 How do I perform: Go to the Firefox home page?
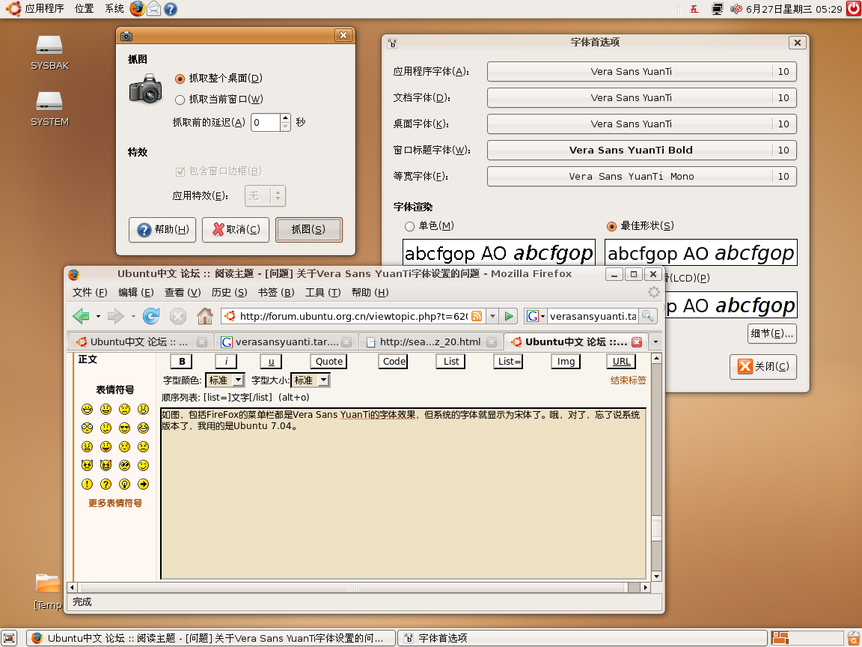click(205, 316)
